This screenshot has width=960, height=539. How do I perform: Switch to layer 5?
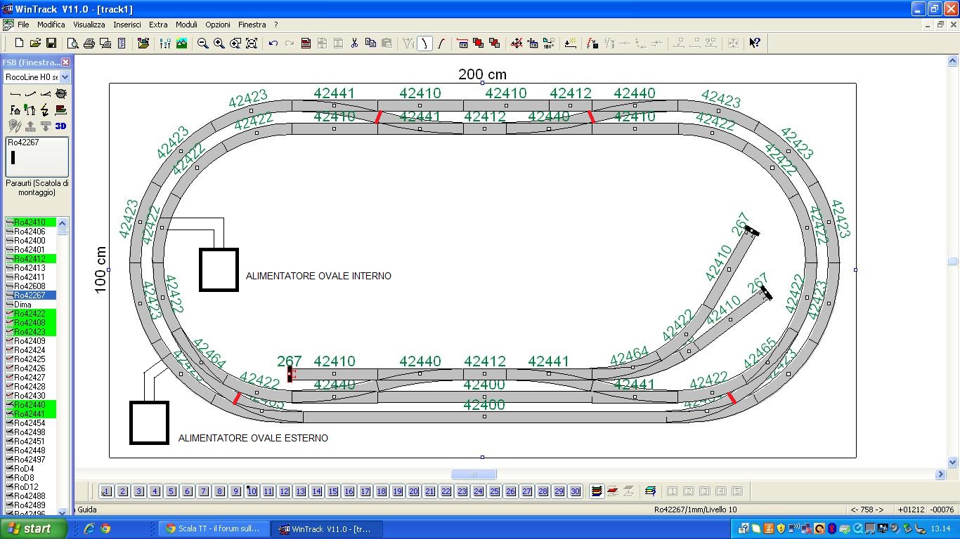tap(171, 491)
